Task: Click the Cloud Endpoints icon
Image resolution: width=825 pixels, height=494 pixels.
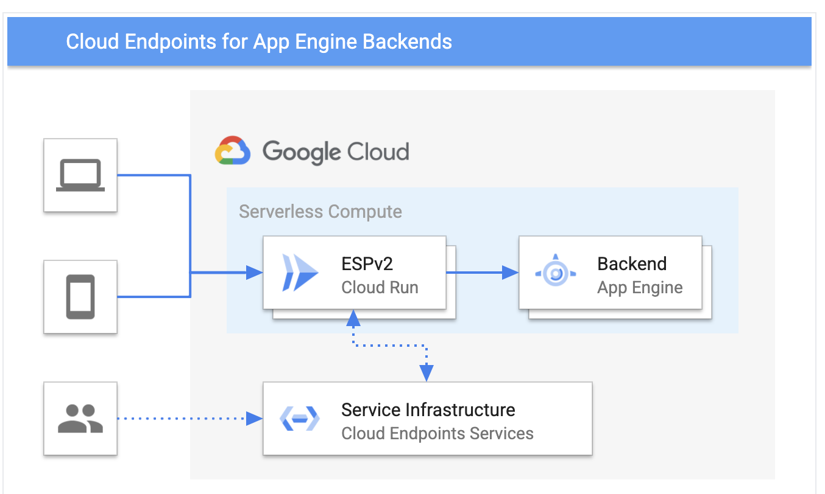Action: [x=300, y=419]
